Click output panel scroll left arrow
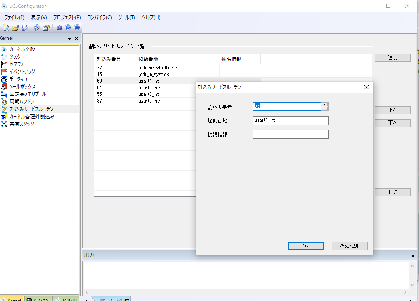 click(87, 292)
